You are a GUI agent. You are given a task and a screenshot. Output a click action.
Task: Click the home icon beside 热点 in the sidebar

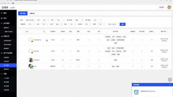click(2, 18)
